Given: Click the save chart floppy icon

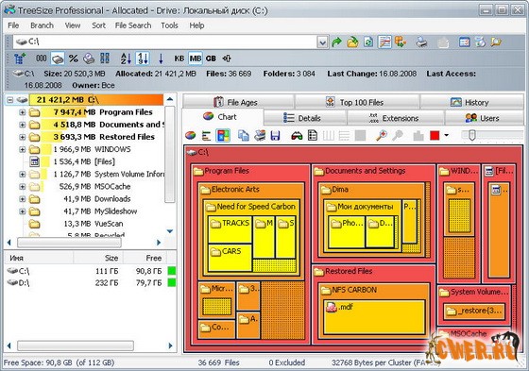Looking at the screenshot, I should click(x=275, y=136).
